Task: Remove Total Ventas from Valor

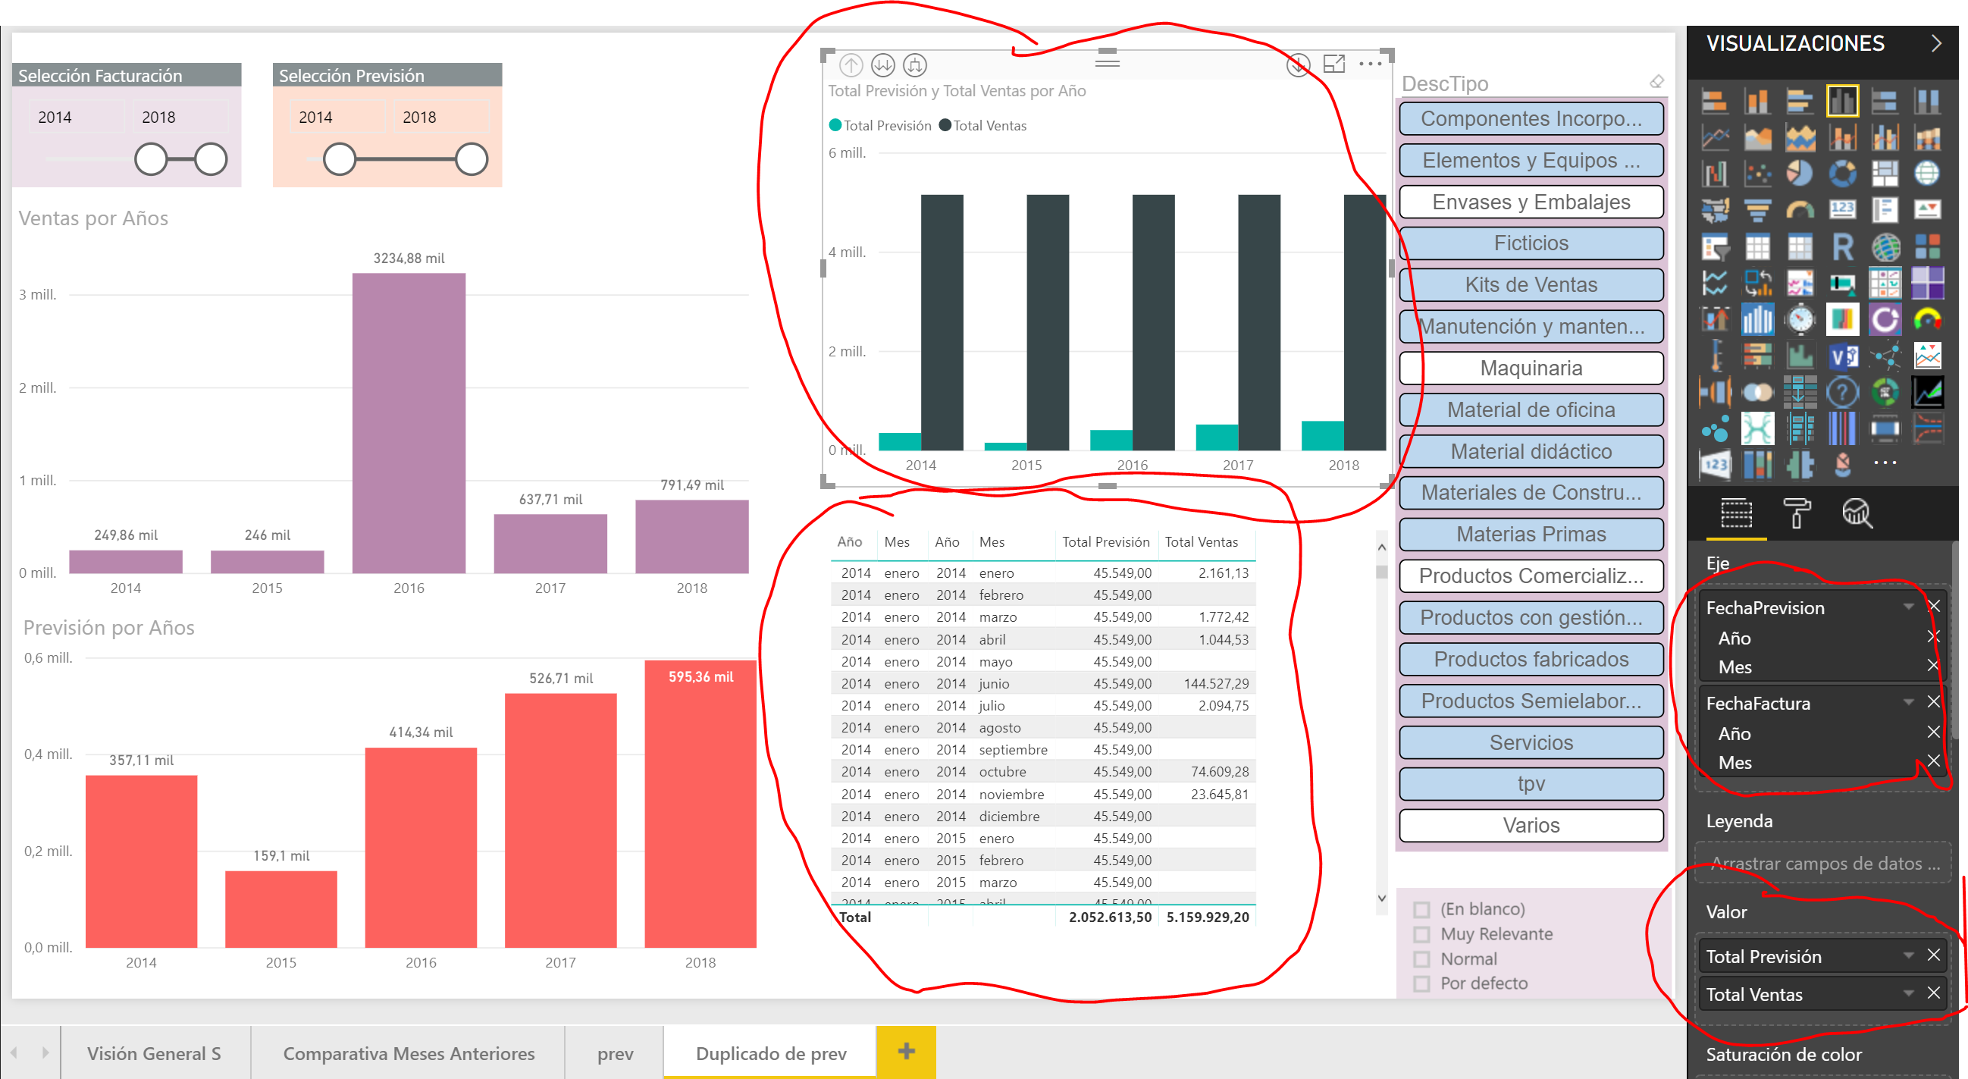Action: pyautogui.click(x=1933, y=993)
